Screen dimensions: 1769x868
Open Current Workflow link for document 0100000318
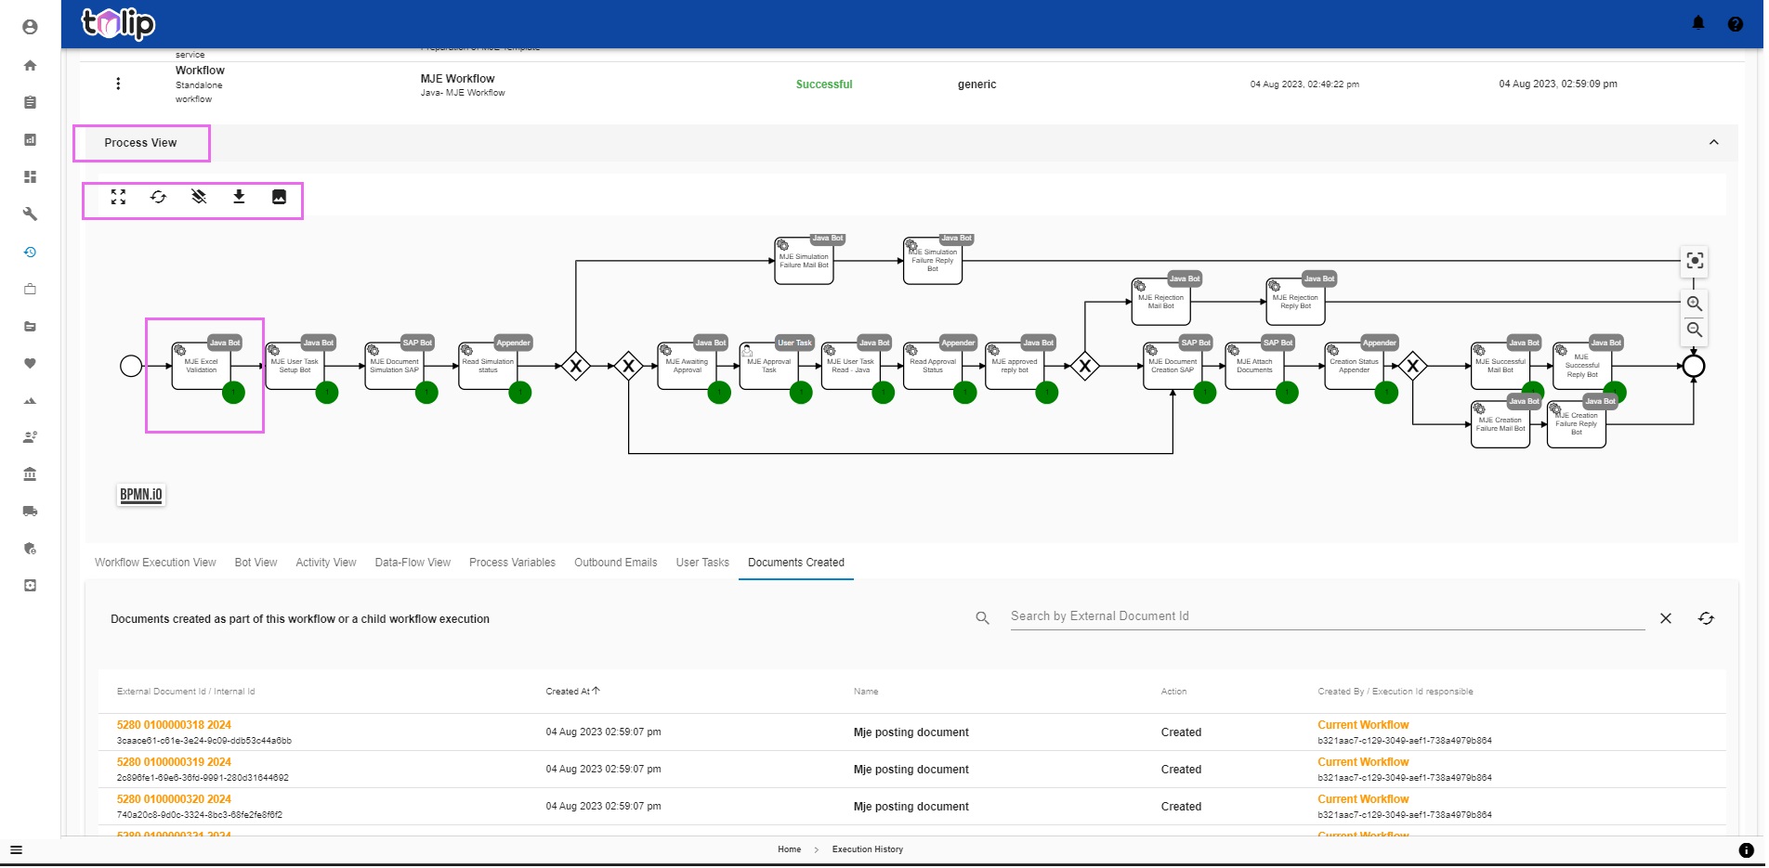pos(1363,725)
